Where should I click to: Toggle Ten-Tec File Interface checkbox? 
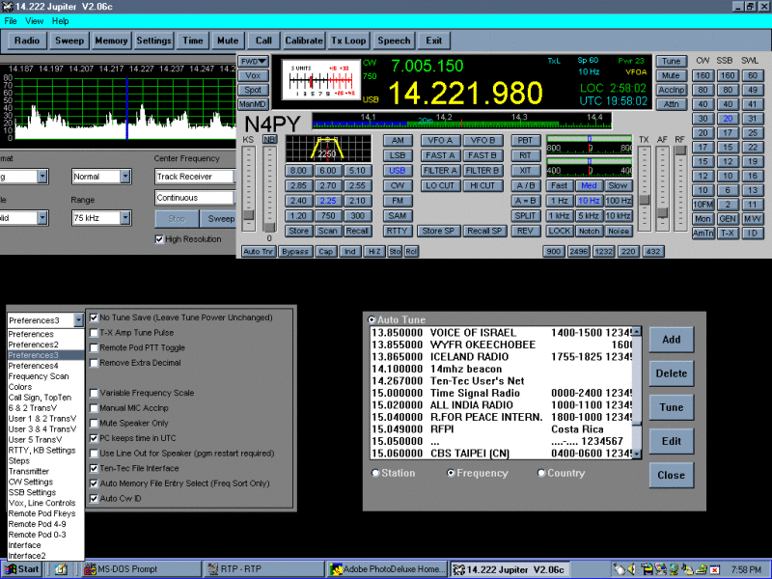tap(94, 468)
